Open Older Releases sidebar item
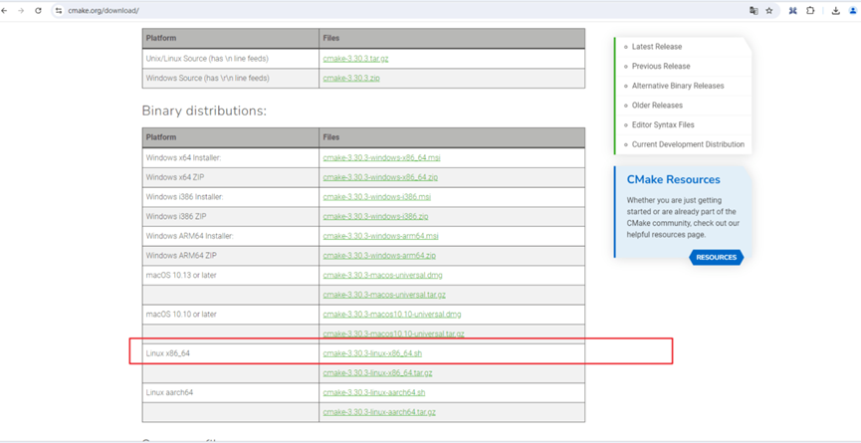This screenshot has height=443, width=861. coord(657,106)
